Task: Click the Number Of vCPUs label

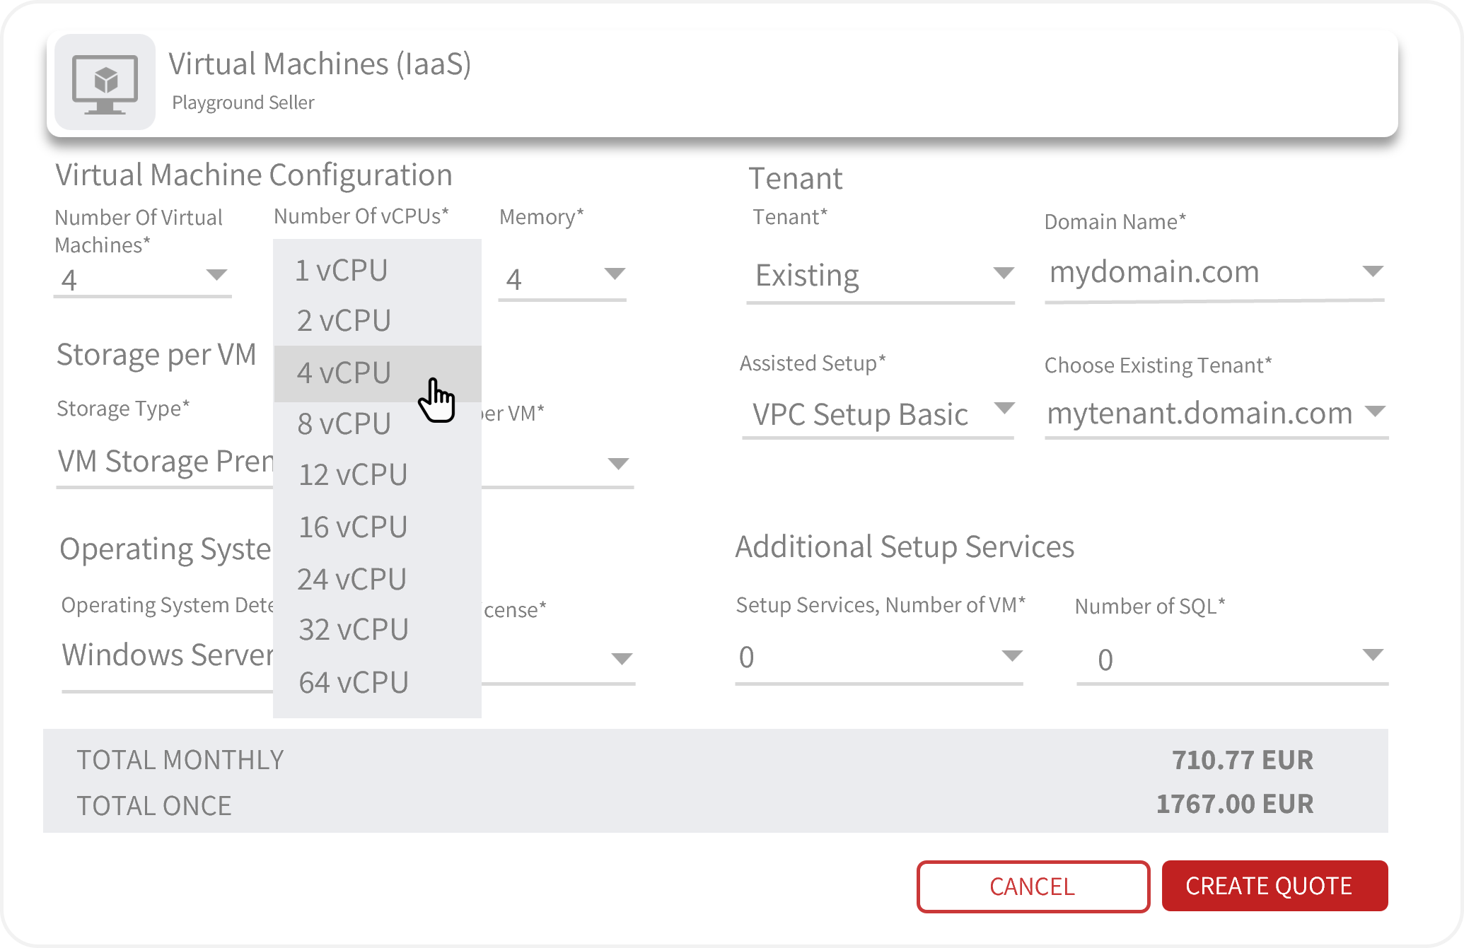Action: tap(361, 216)
